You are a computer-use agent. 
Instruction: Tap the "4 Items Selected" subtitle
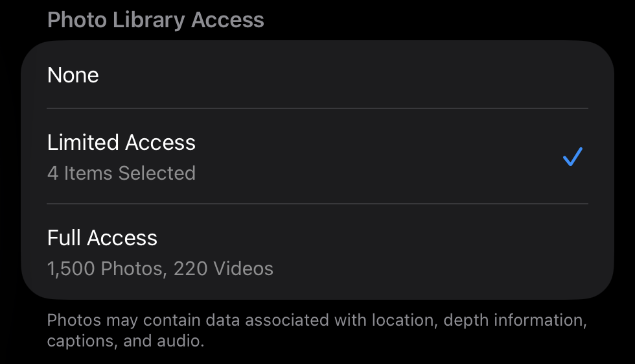tap(121, 173)
